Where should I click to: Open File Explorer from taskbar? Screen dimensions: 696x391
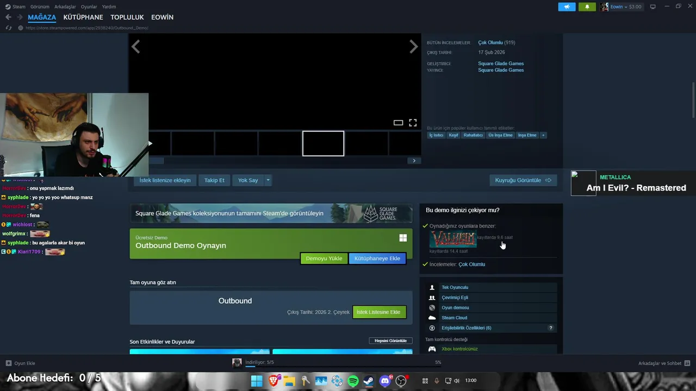tap(289, 381)
